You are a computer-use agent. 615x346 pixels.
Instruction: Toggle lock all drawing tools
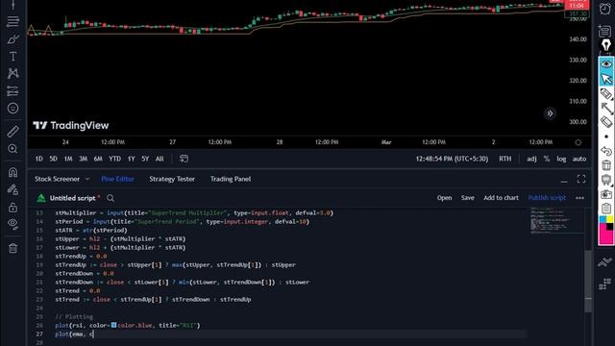12,208
